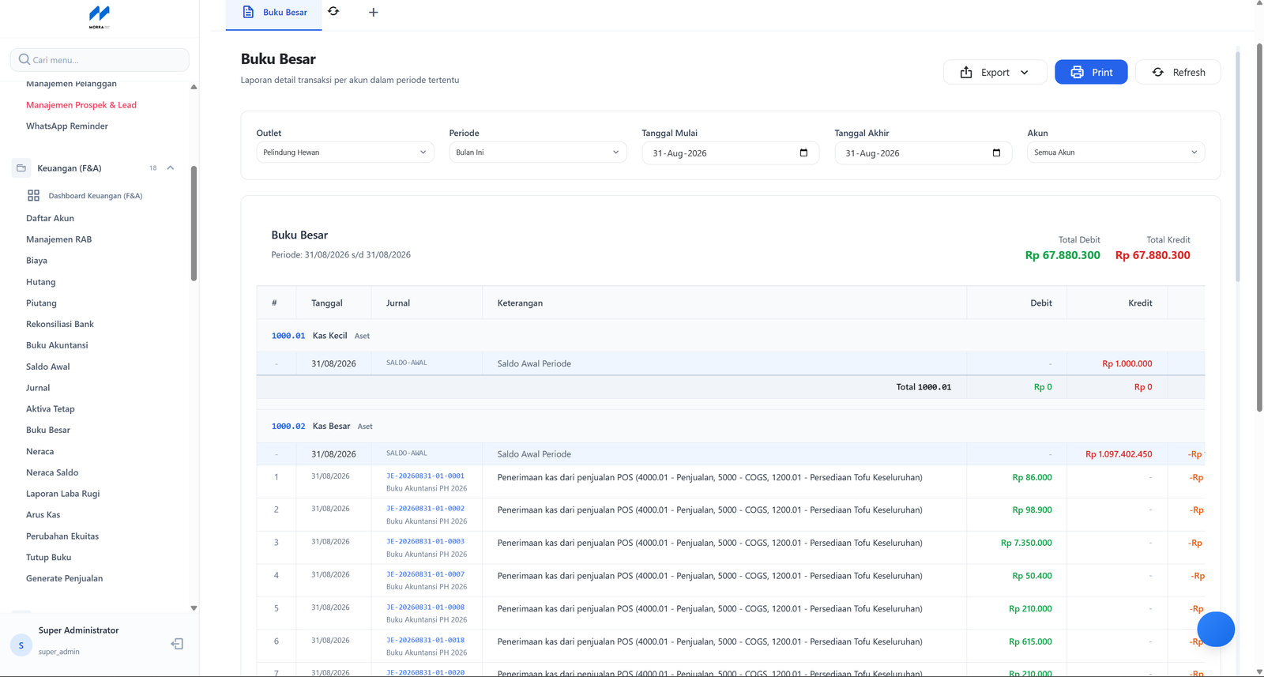Click the logout icon near Super Administrator
The height and width of the screenshot is (677, 1264).
[x=177, y=644]
